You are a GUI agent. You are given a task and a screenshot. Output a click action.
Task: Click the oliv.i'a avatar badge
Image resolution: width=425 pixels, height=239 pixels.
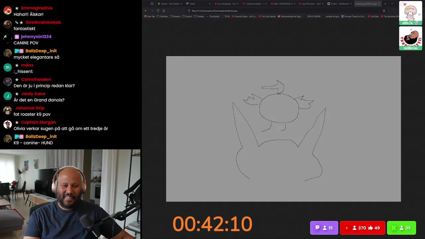[x=410, y=13]
